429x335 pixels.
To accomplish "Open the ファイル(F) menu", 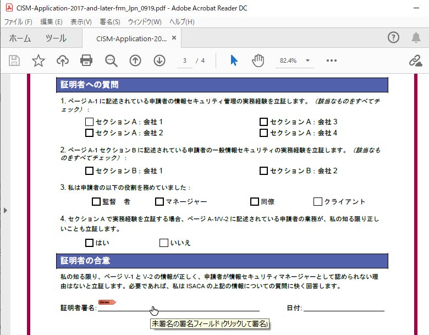I will [18, 22].
